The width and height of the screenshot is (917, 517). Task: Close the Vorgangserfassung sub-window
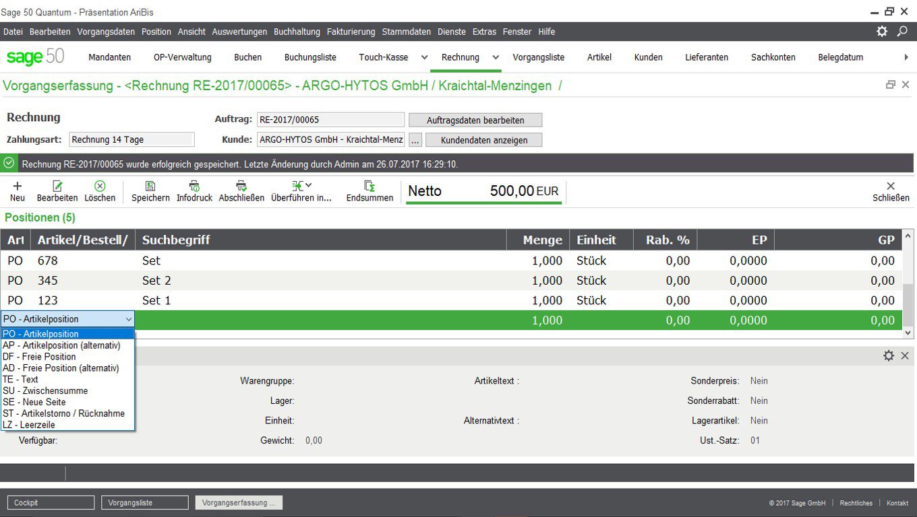coord(906,85)
